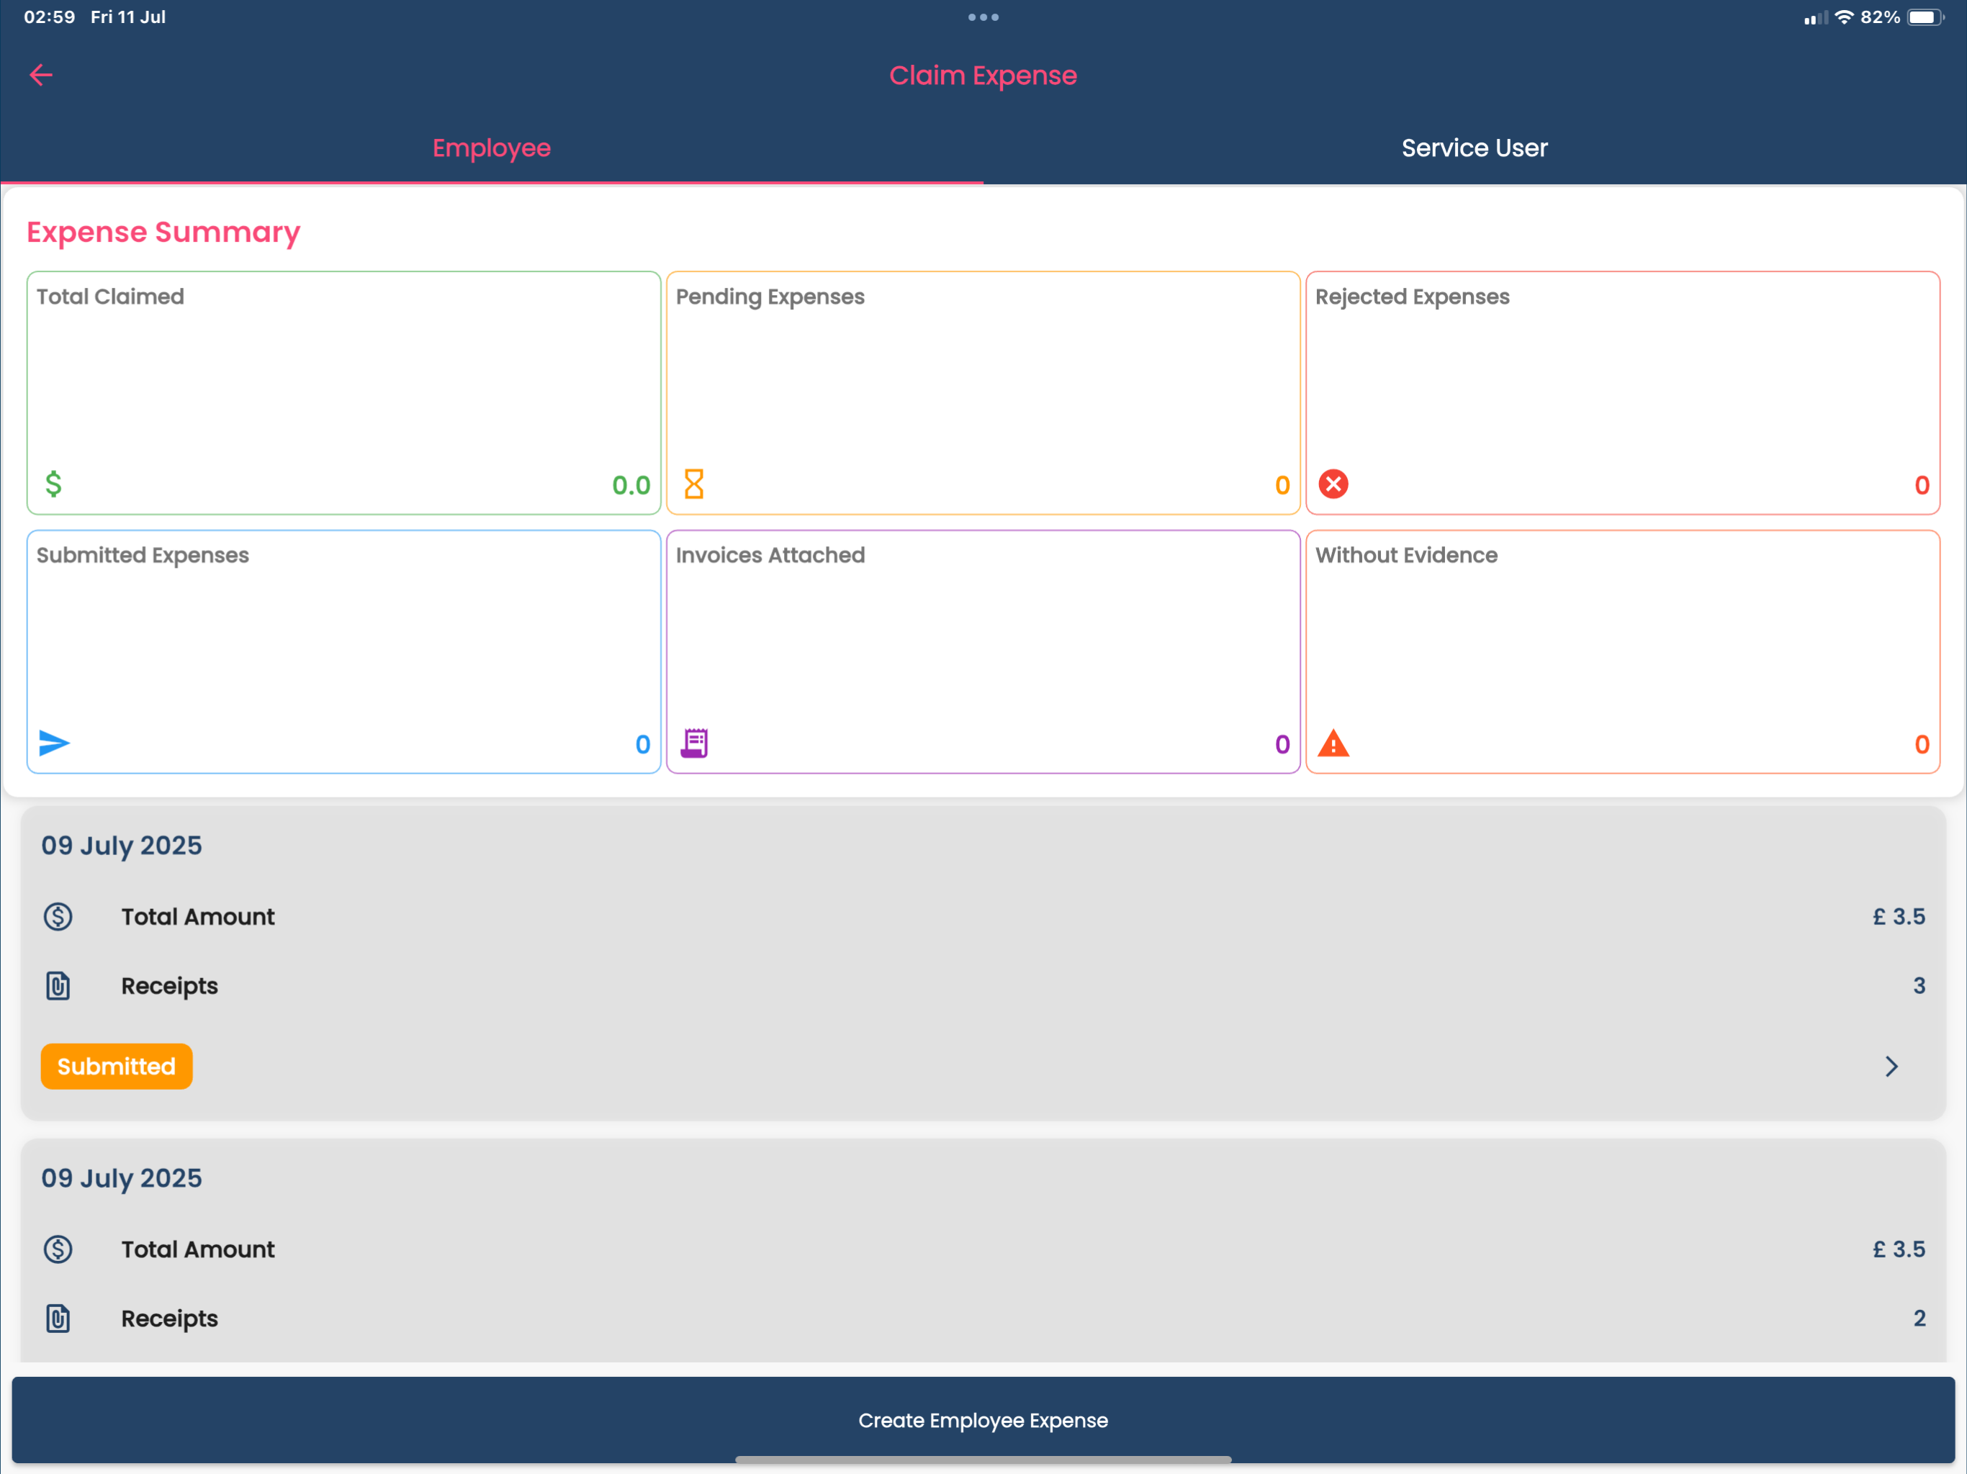The height and width of the screenshot is (1474, 1967).
Task: Click the blue send icon in Submitted Expenses
Action: pos(54,742)
